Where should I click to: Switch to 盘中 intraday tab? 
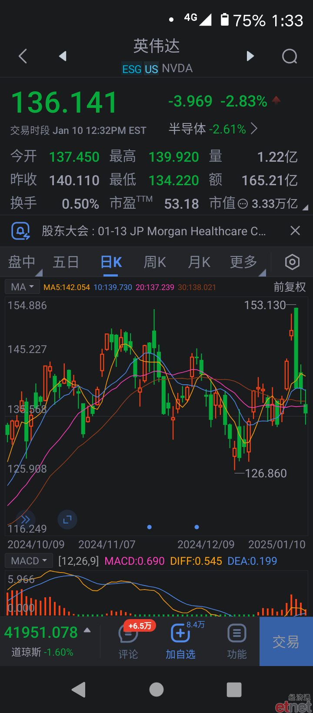[x=22, y=262]
